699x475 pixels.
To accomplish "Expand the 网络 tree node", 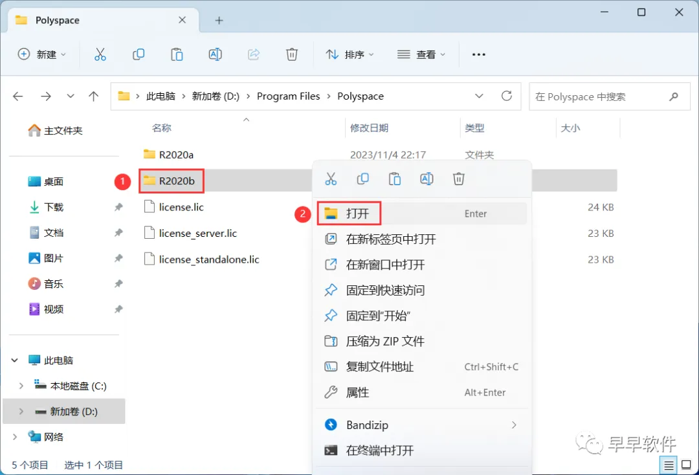I will [x=15, y=437].
